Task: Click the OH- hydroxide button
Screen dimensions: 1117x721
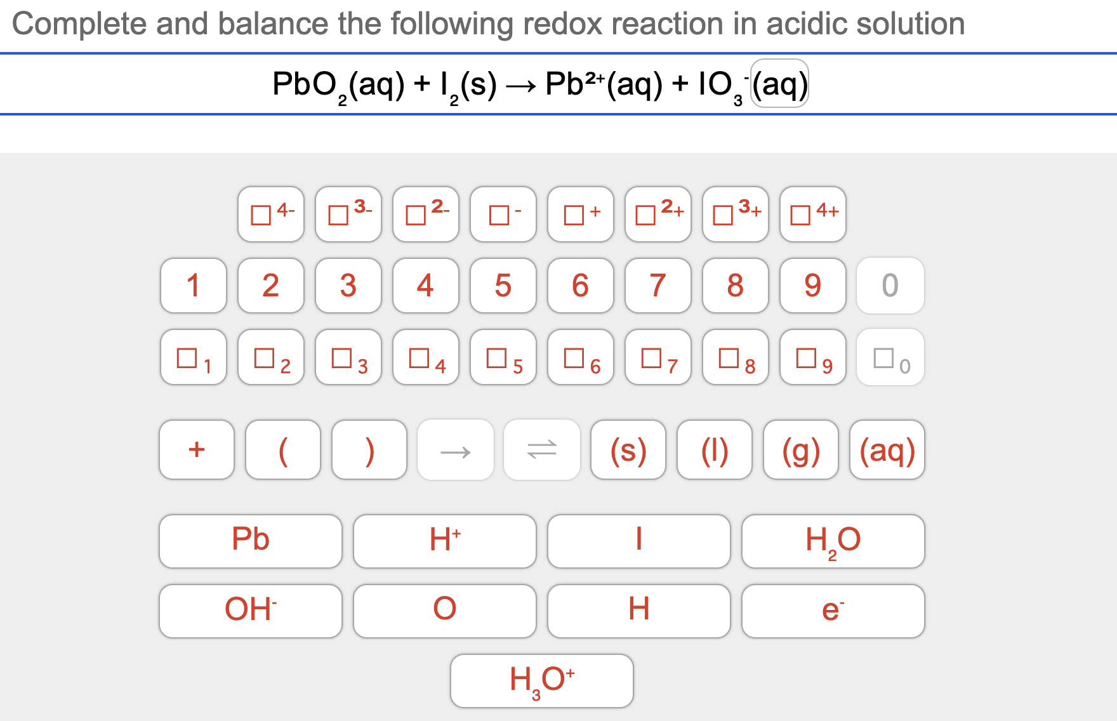Action: tap(250, 610)
